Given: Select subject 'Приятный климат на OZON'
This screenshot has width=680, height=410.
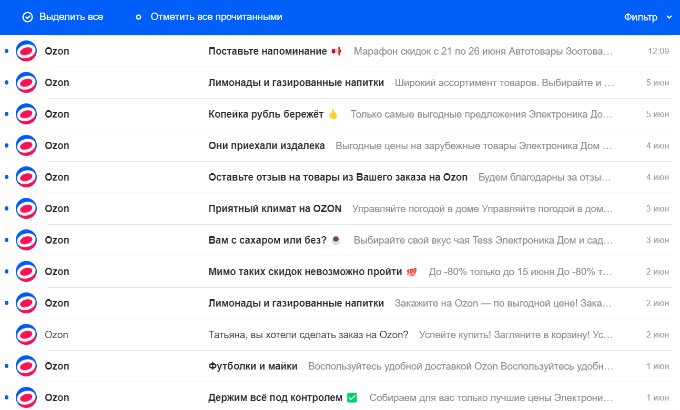Looking at the screenshot, I should pos(275,208).
